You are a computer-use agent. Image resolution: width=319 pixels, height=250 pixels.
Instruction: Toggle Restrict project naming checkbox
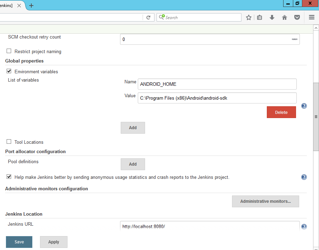[9, 51]
